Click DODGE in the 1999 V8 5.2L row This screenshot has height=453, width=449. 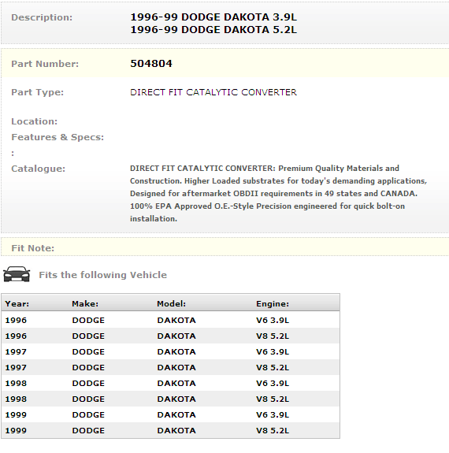click(88, 430)
